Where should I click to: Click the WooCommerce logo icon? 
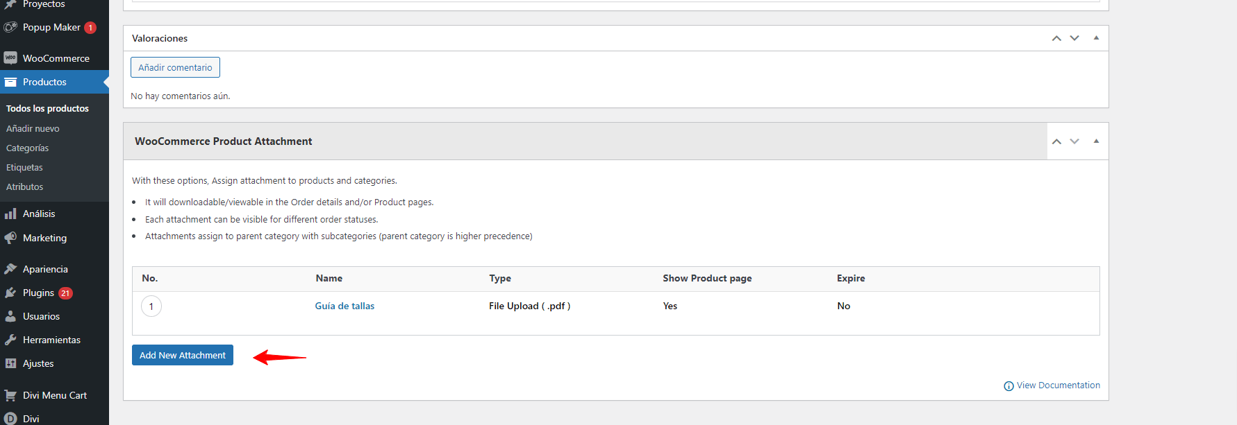10,58
